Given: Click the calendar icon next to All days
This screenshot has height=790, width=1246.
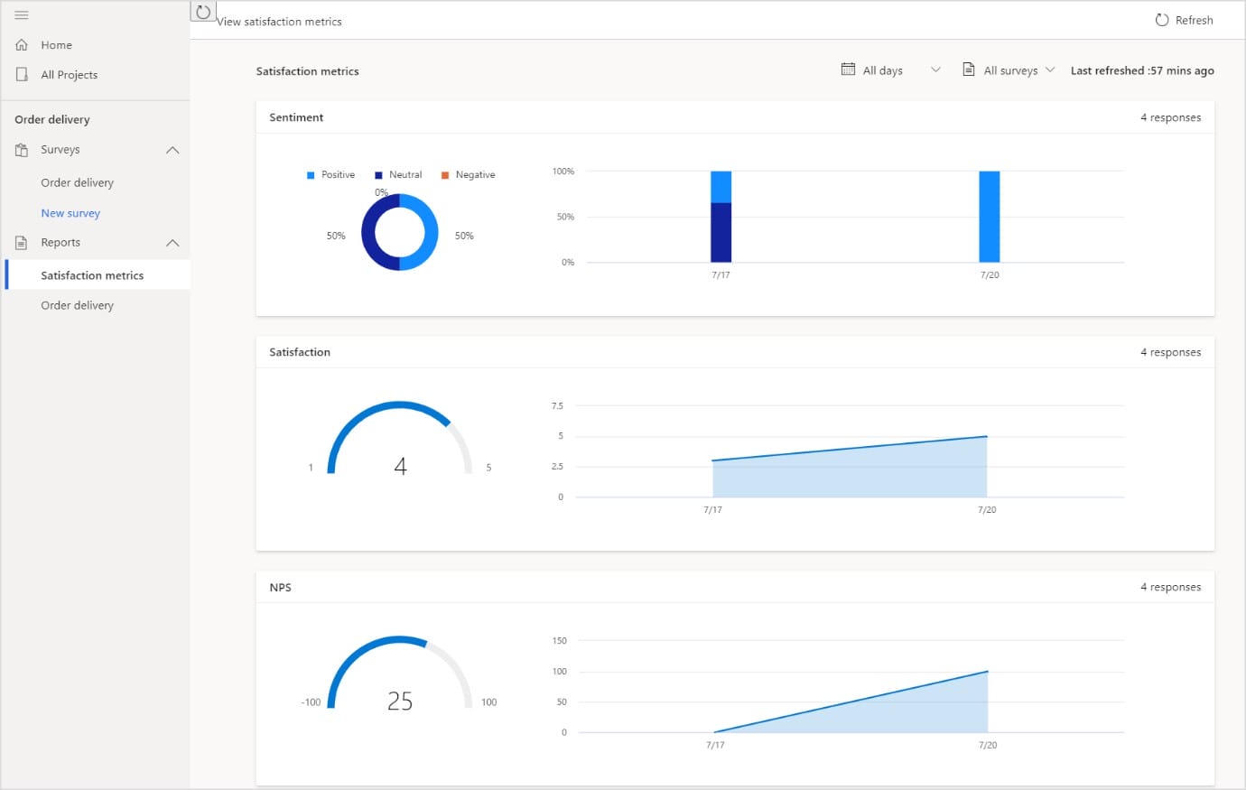Looking at the screenshot, I should tap(847, 69).
